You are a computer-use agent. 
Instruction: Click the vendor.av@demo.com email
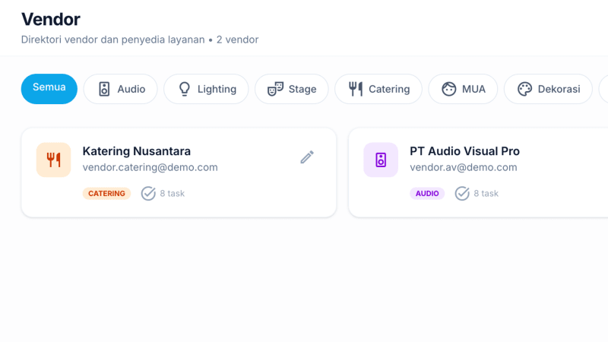pyautogui.click(x=464, y=167)
